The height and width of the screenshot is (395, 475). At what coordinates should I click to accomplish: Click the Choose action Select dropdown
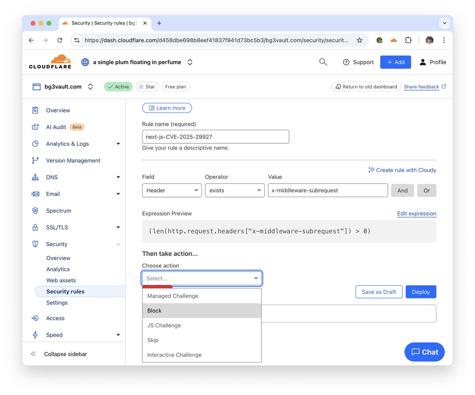pyautogui.click(x=202, y=278)
